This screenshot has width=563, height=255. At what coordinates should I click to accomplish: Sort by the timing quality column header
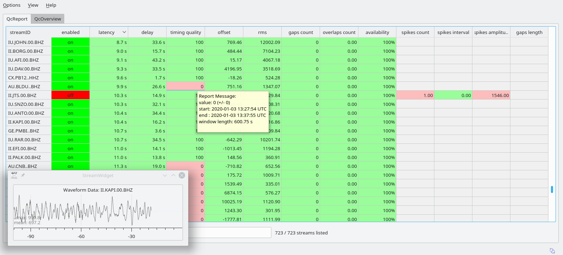pos(185,32)
